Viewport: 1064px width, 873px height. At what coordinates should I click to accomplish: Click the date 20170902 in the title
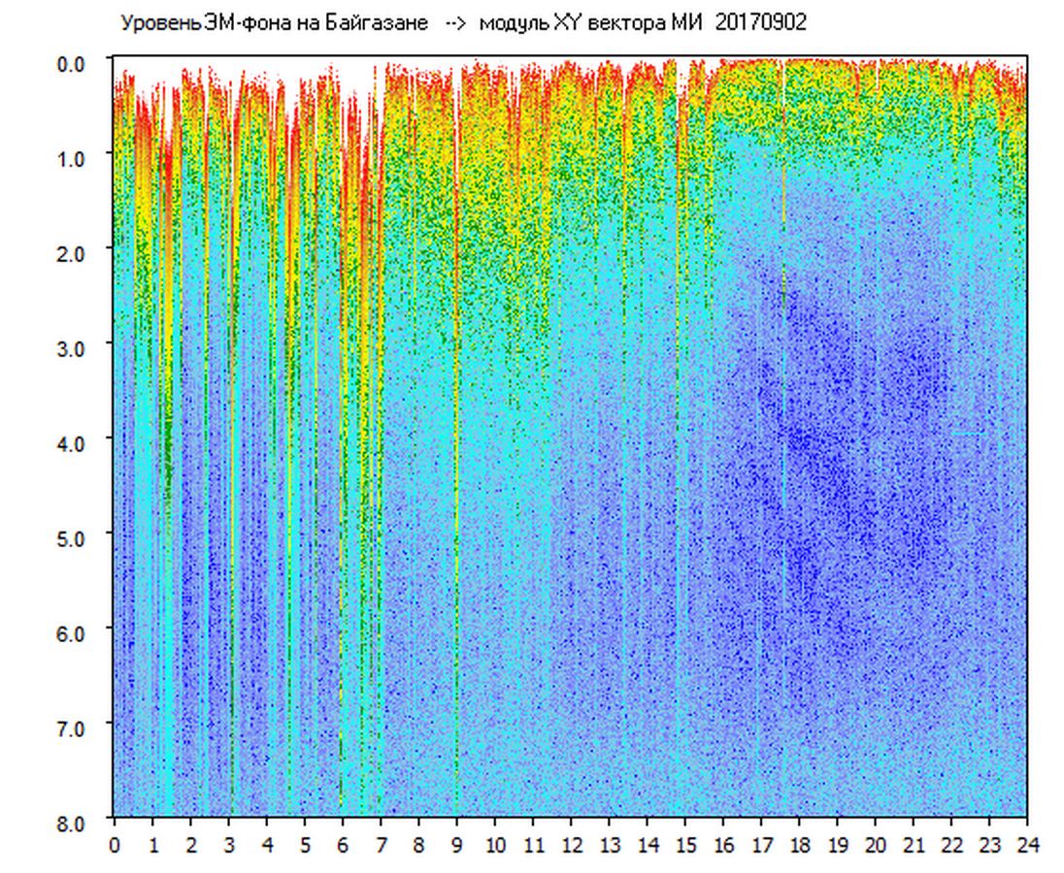click(760, 23)
